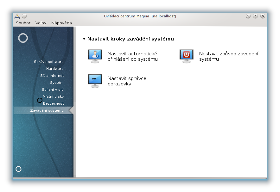Select Správa softwaru in the sidebar
The height and width of the screenshot is (192, 280).
[x=49, y=62]
